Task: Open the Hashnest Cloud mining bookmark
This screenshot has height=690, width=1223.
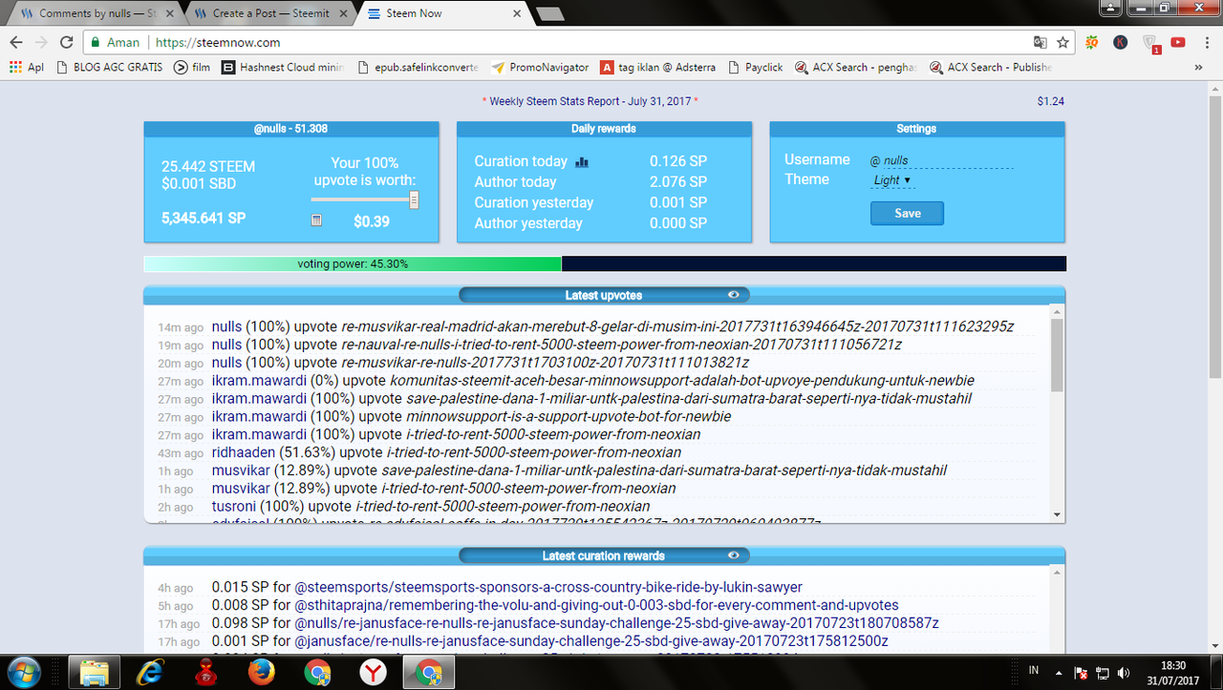Action: tap(282, 68)
